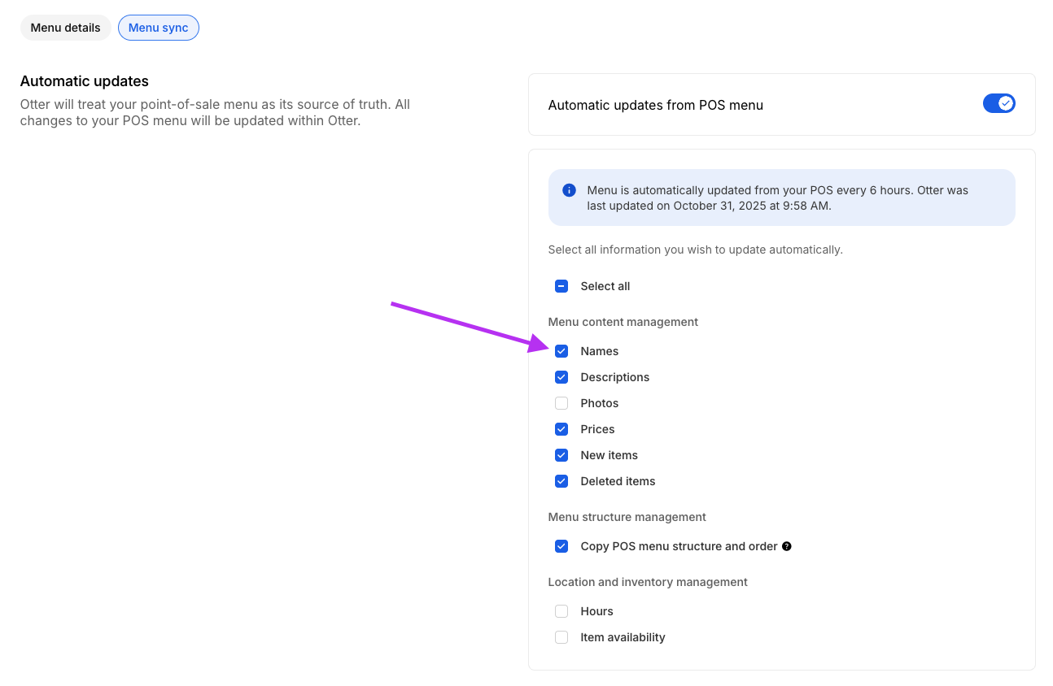Uncheck the New items checkbox
This screenshot has width=1053, height=686.
click(x=561, y=455)
